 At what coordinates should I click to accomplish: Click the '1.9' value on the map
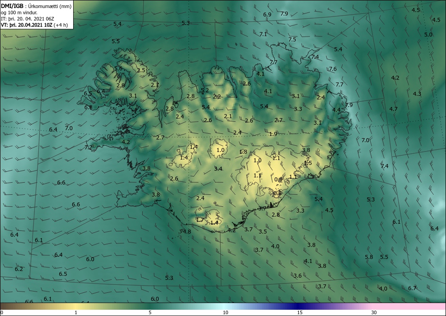click(273, 134)
